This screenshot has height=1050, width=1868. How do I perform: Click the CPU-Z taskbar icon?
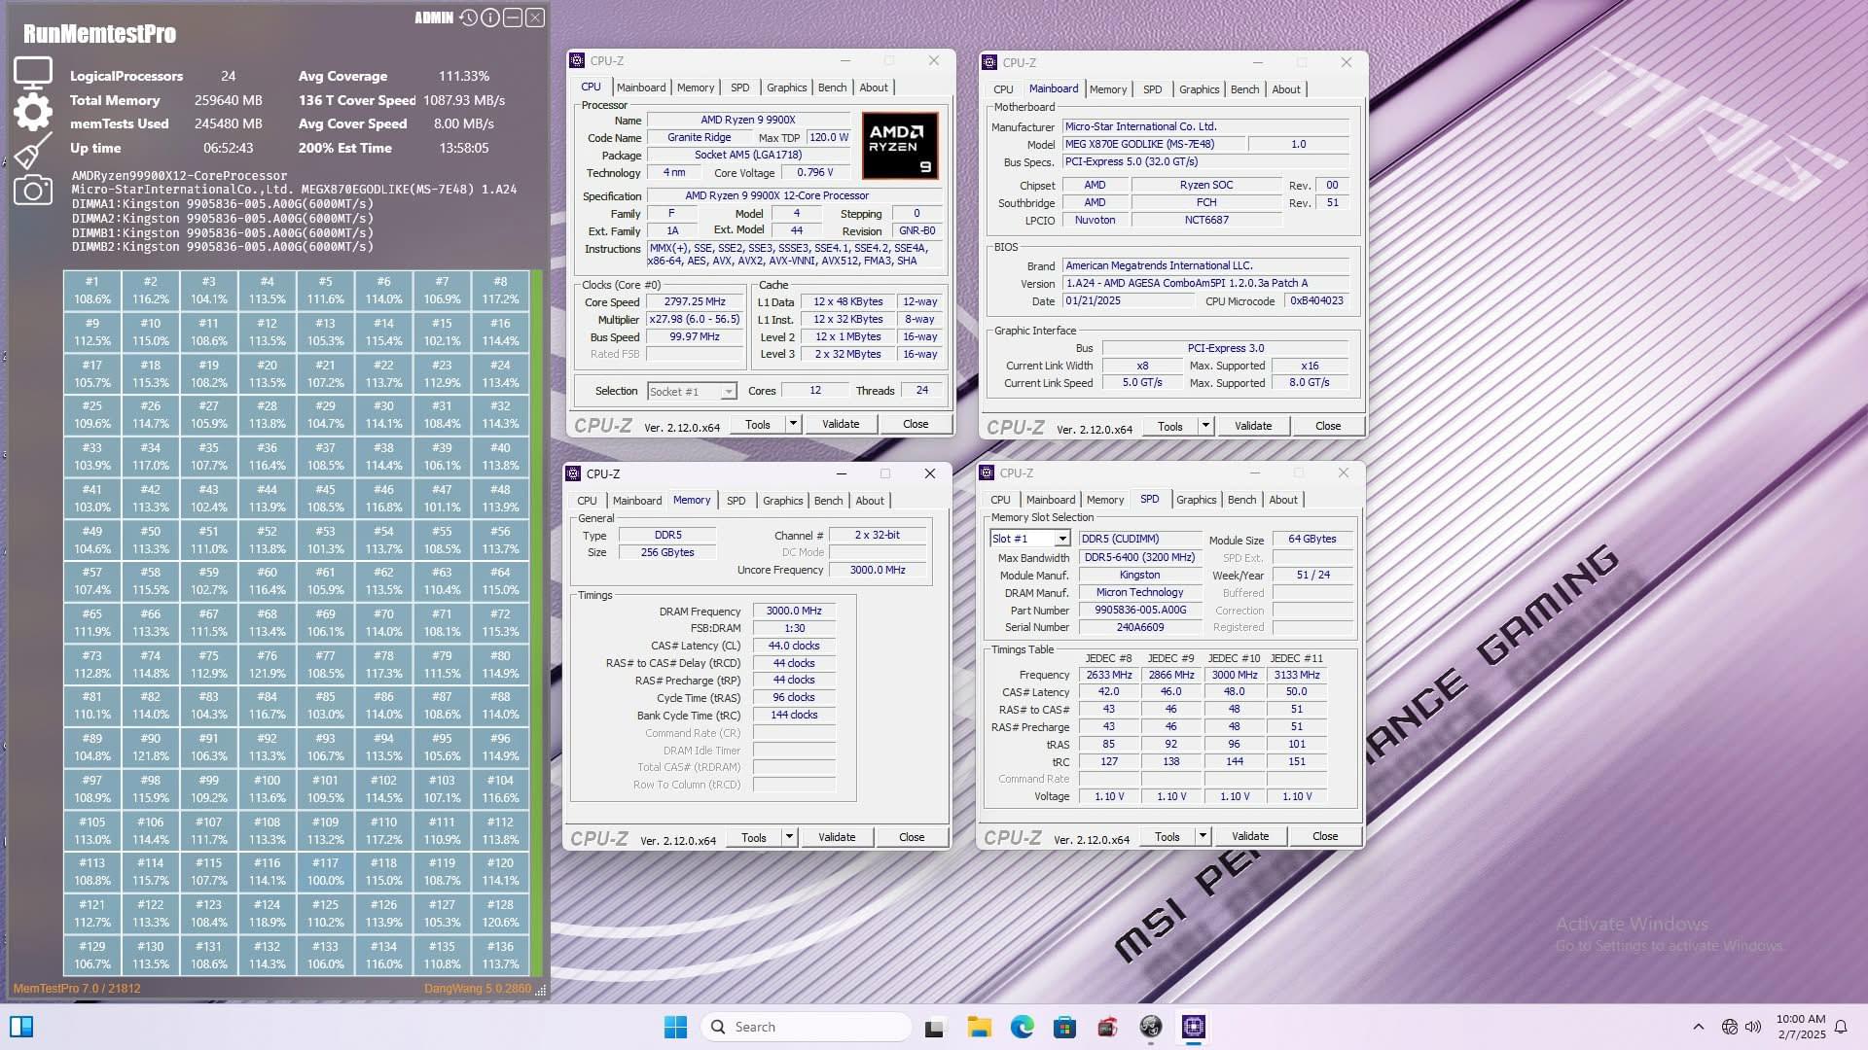[x=1194, y=1027]
